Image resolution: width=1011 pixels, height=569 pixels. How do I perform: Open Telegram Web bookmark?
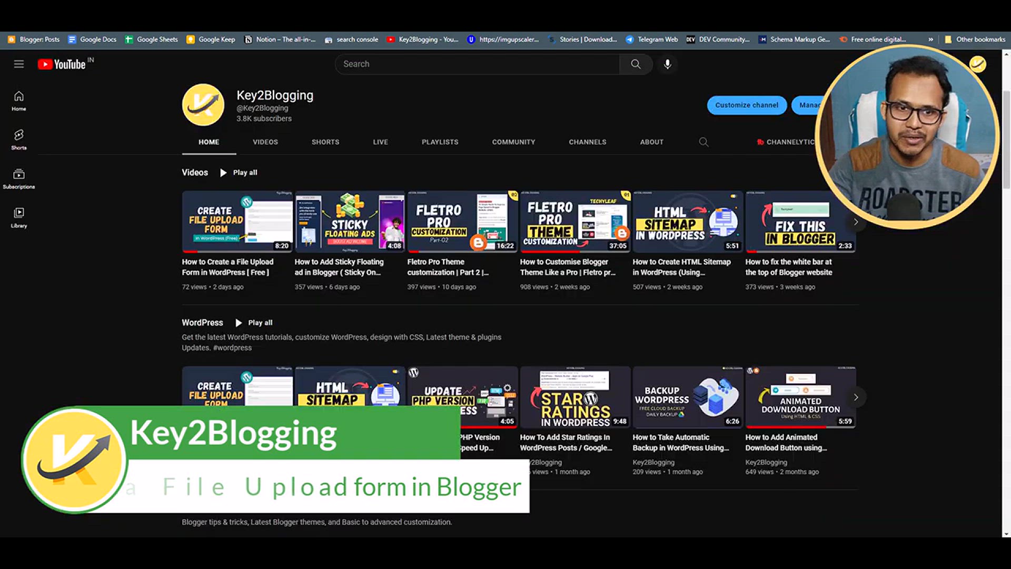point(652,40)
